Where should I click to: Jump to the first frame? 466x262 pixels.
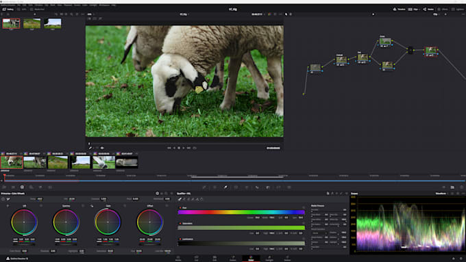click(x=169, y=148)
